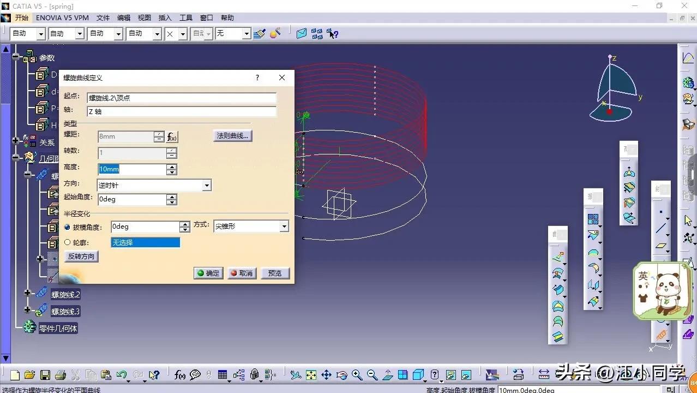Click the Undo arrow icon
Screen dimensions: 697x393
tap(121, 375)
